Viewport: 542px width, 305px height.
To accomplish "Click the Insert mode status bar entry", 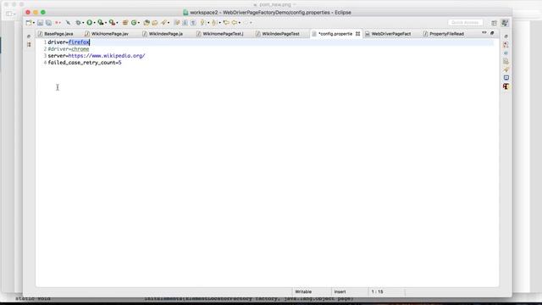I will (x=340, y=291).
